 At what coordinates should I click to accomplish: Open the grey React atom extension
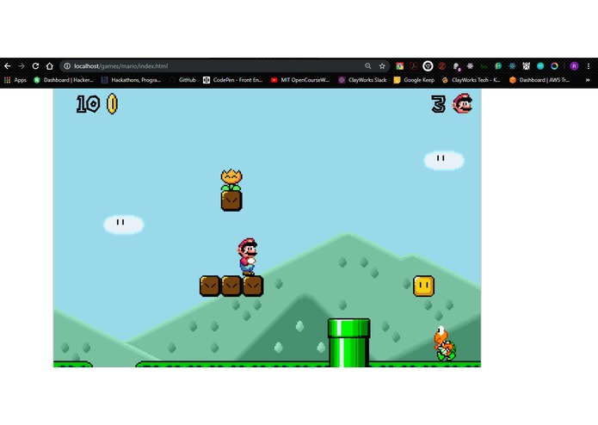pos(471,66)
